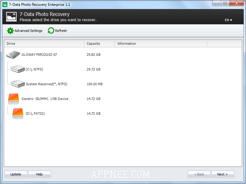Click the 14.72 GB capacity of USB Device
This screenshot has width=246, height=184.
point(93,99)
